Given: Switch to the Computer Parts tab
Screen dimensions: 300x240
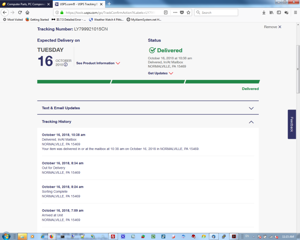Looking at the screenshot, I should (24, 4).
